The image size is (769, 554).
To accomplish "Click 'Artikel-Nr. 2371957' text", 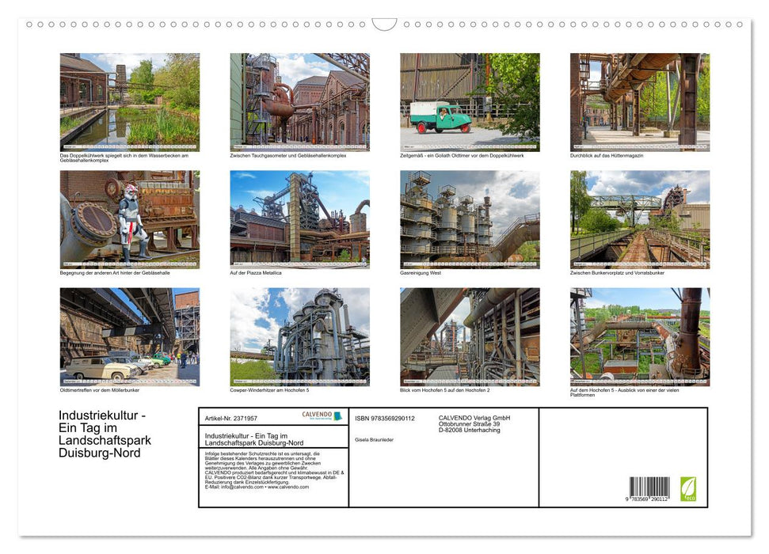I will coord(231,418).
